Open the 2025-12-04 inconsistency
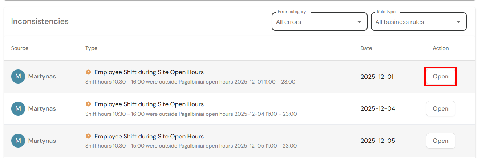 [441, 108]
